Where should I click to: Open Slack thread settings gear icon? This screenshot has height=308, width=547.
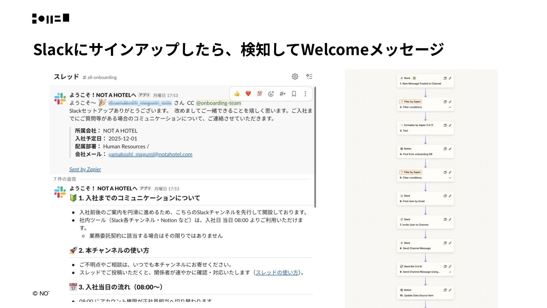tap(295, 76)
